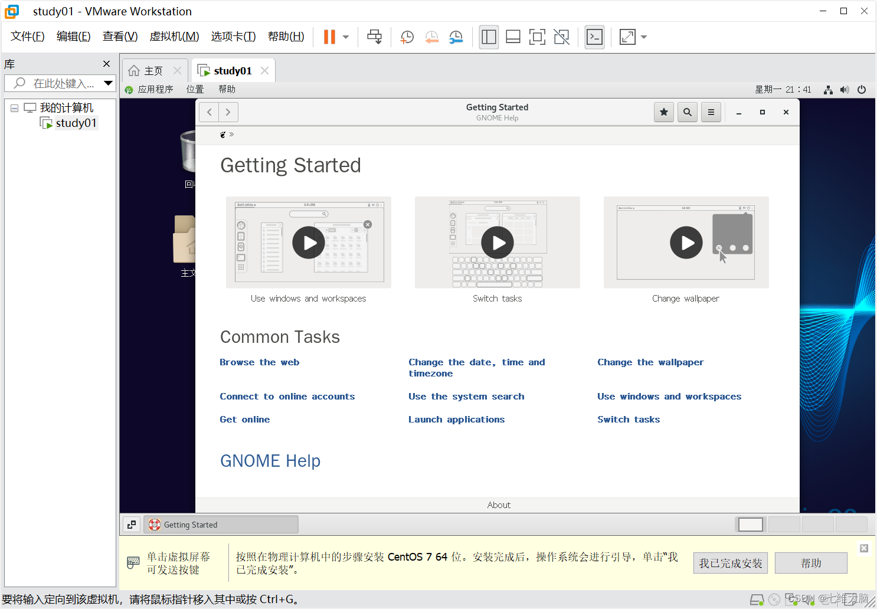Image resolution: width=877 pixels, height=609 pixels.
Task: Toggle Unity mode in the toolbar
Action: point(561,37)
